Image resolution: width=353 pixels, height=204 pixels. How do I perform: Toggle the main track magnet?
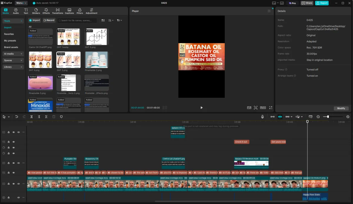tap(272, 117)
